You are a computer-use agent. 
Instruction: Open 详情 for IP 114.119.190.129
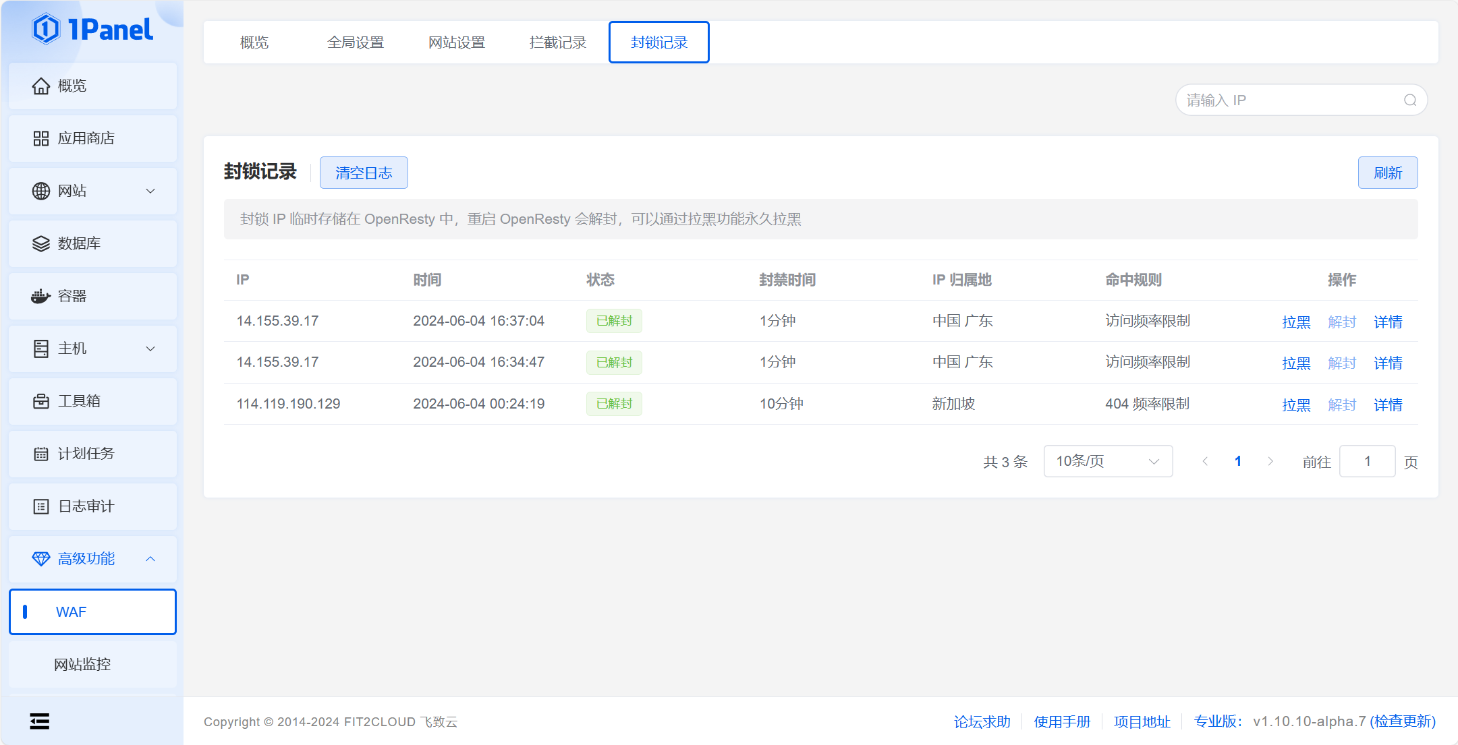(1387, 405)
